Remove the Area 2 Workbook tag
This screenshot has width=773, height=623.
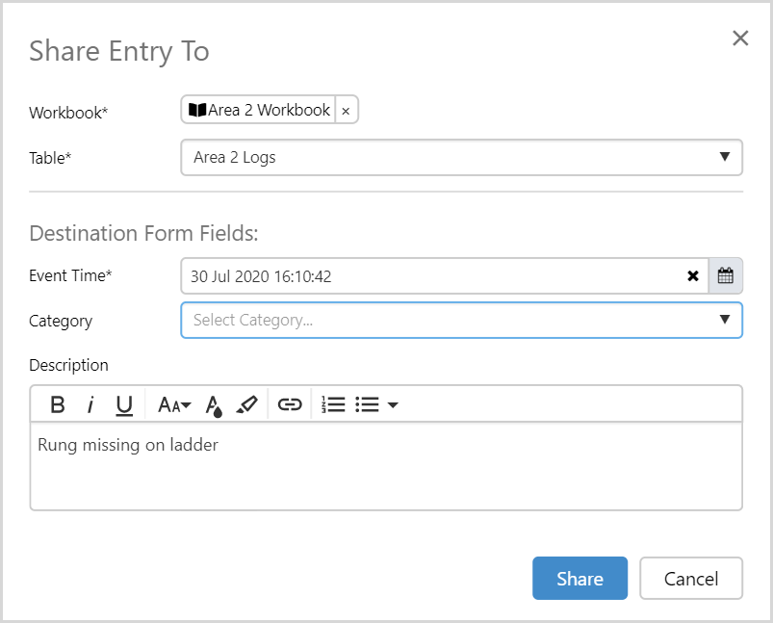pos(346,111)
